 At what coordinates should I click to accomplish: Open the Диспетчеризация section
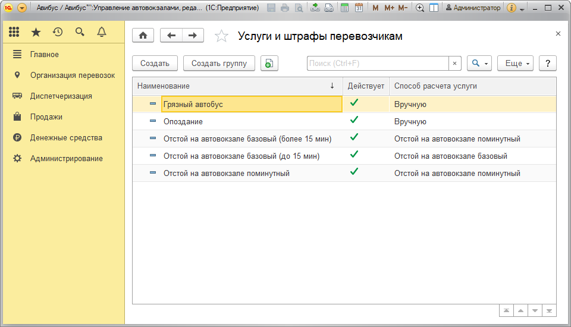(x=61, y=96)
